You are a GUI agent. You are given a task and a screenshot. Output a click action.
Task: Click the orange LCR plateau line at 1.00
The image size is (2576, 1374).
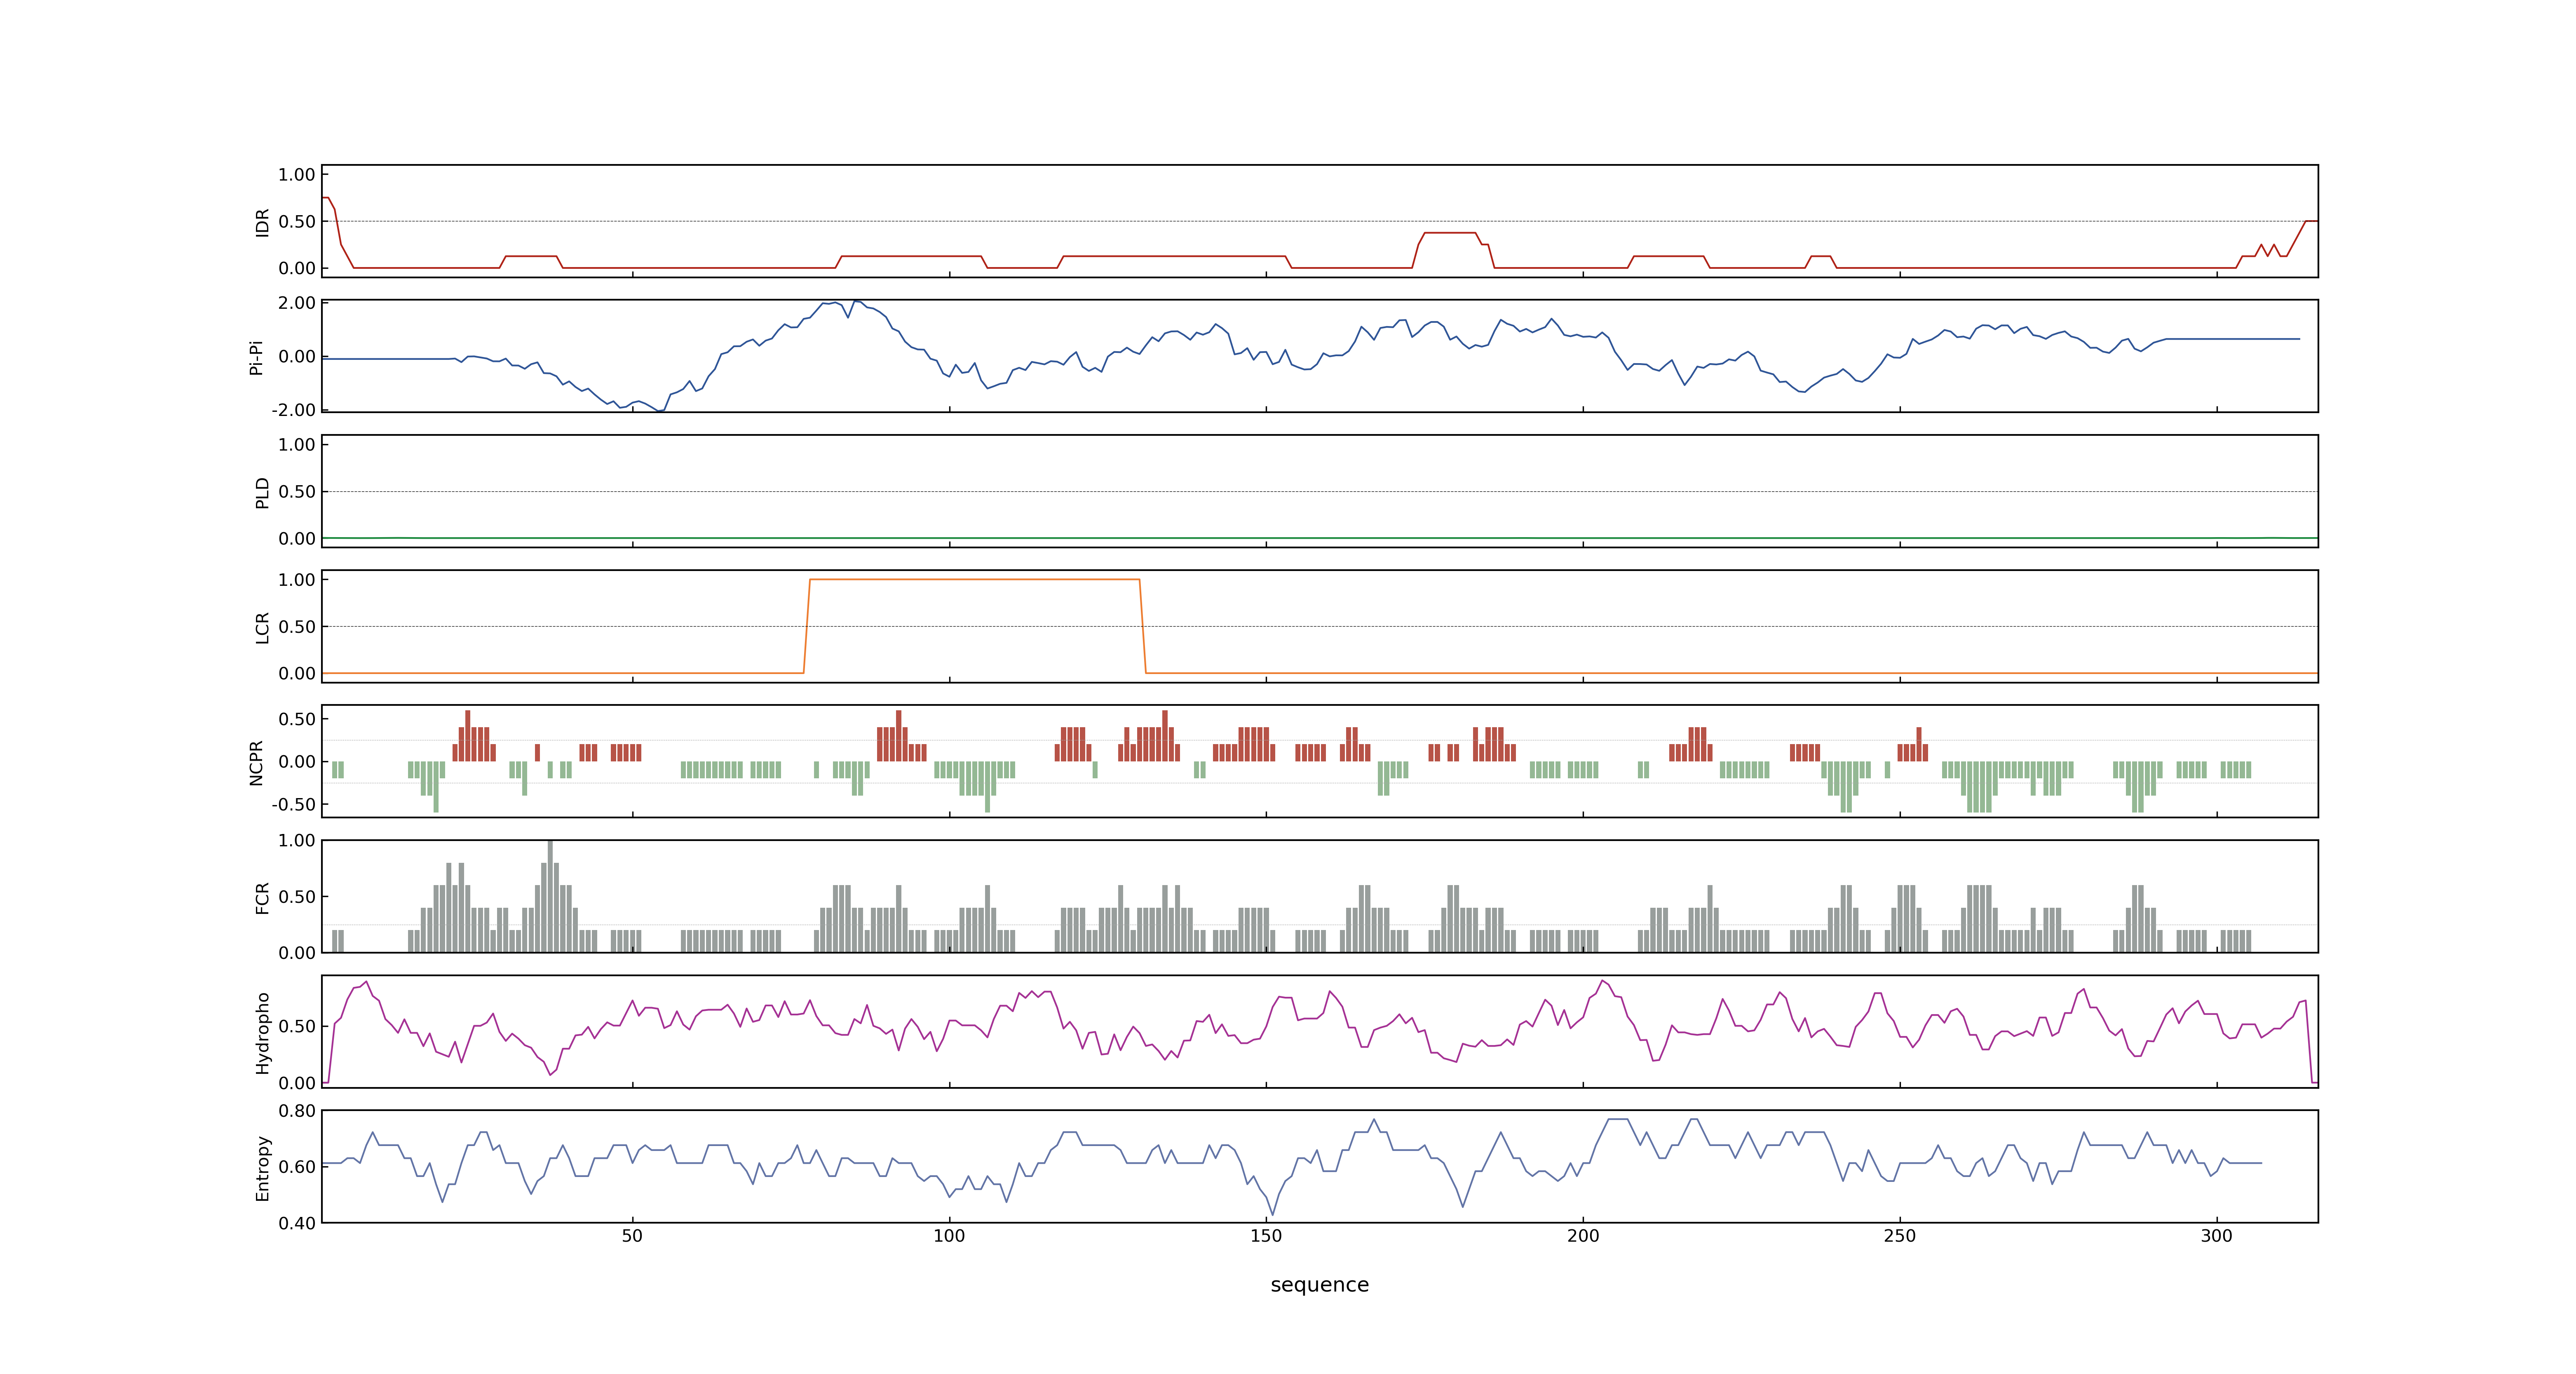pos(975,580)
